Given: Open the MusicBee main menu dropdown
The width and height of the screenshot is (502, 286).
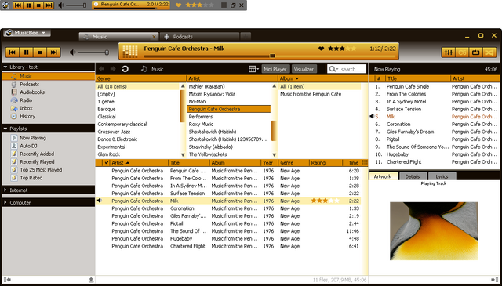Looking at the screenshot, I should click(27, 33).
